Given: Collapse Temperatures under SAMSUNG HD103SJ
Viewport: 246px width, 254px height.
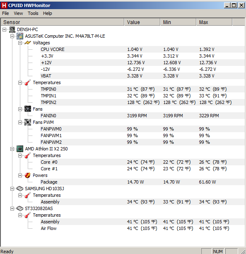Looking at the screenshot, I should click(x=20, y=195).
